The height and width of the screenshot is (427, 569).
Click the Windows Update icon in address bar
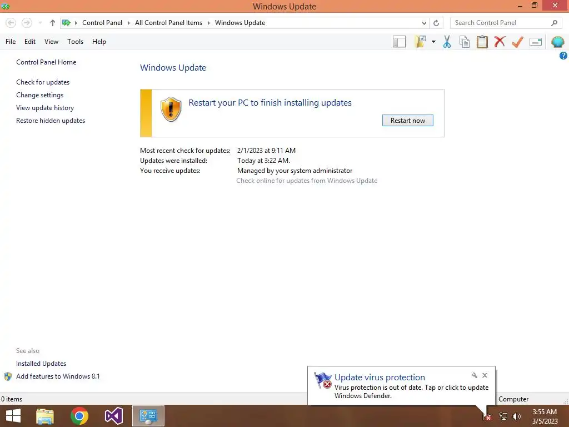click(66, 23)
